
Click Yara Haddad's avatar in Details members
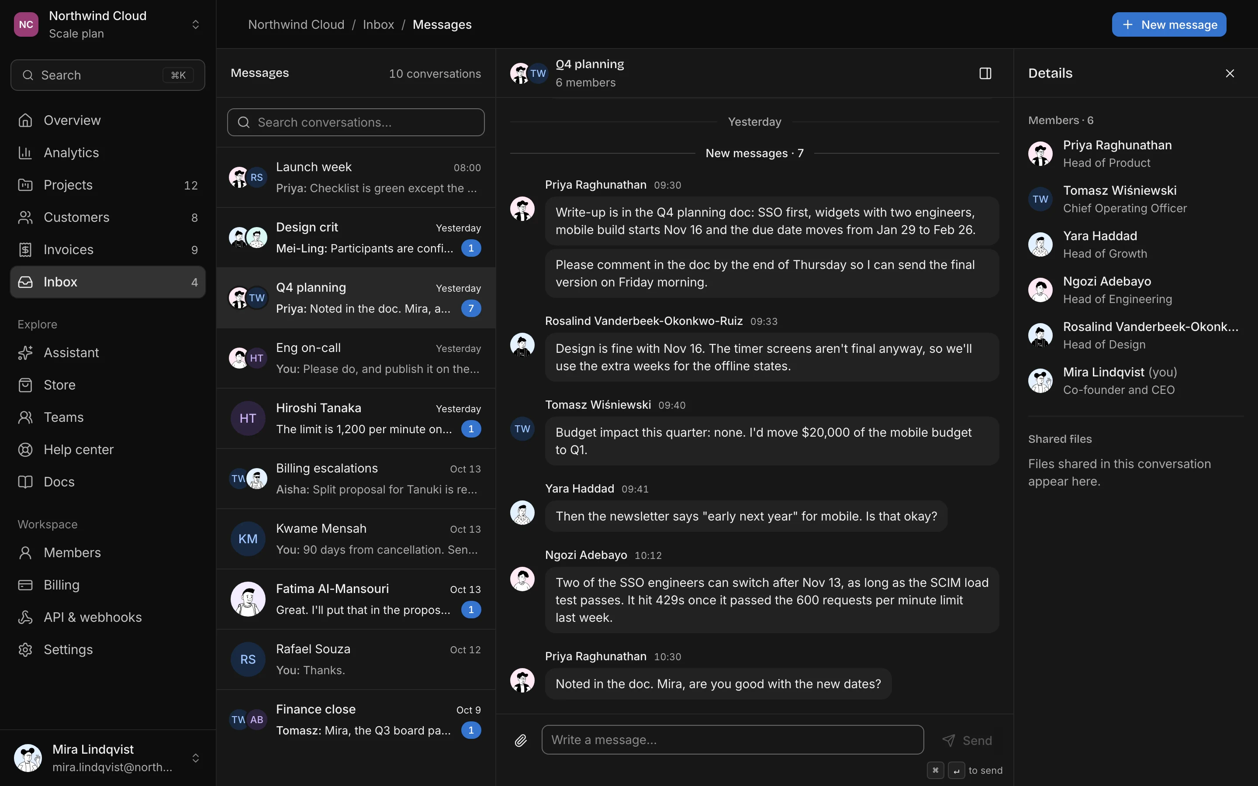coord(1040,245)
